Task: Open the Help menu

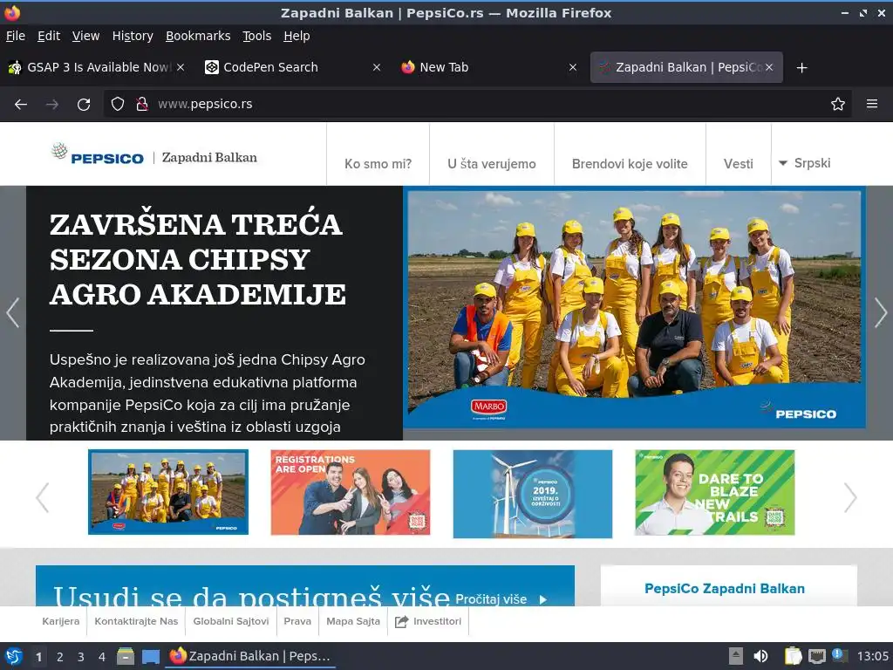Action: pos(297,36)
